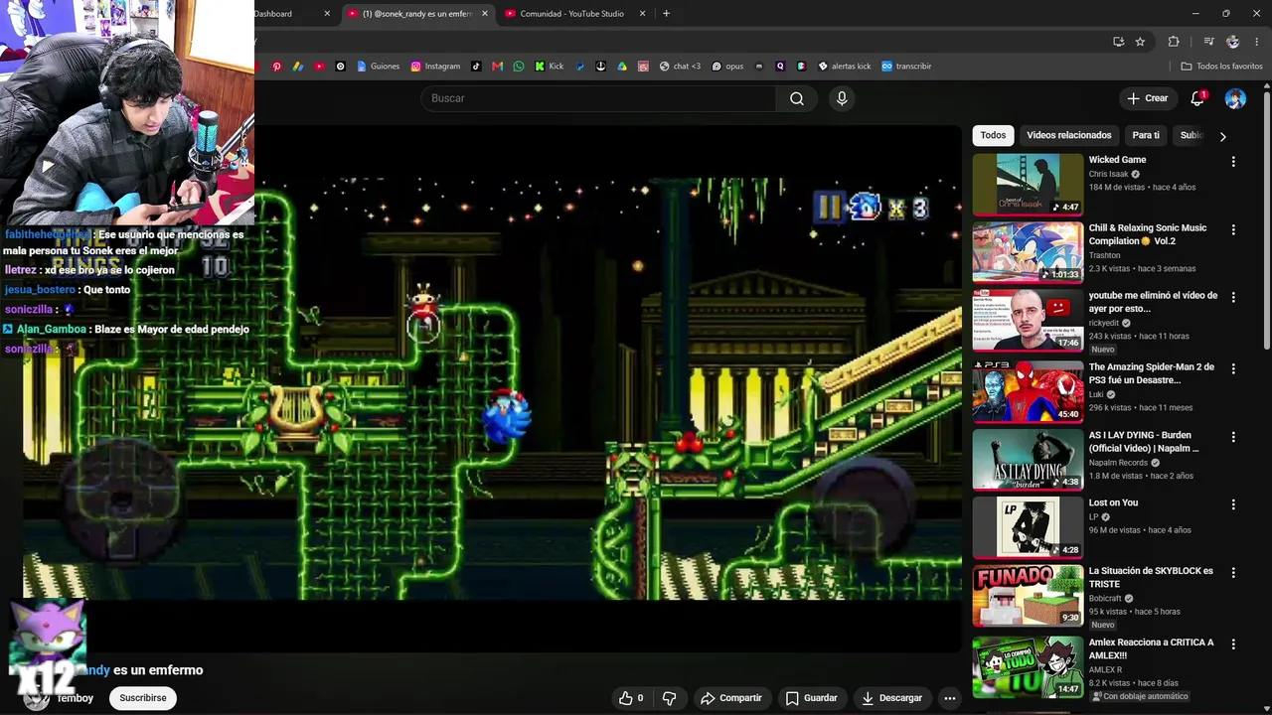Open options menu for Wicked Game video
This screenshot has width=1272, height=715.
click(x=1233, y=161)
